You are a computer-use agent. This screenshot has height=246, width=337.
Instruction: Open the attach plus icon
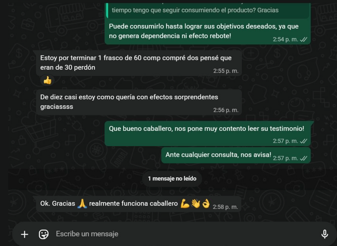(25, 234)
